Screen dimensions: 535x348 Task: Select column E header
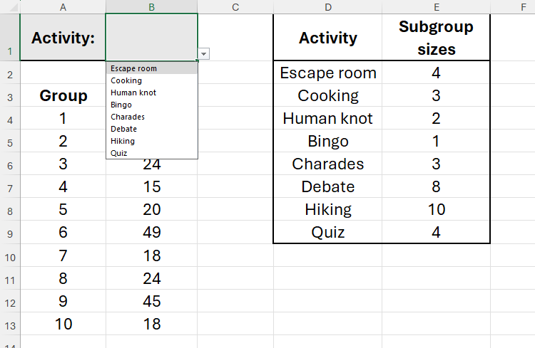pos(436,6)
